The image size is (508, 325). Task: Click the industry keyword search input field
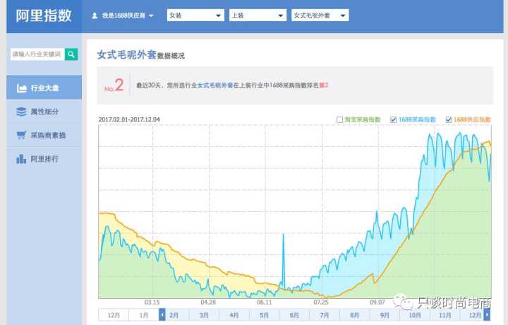pyautogui.click(x=37, y=54)
